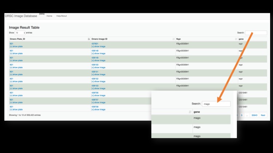Expand show plate in the 438150 row
The image size is (273, 153).
tap(16, 67)
